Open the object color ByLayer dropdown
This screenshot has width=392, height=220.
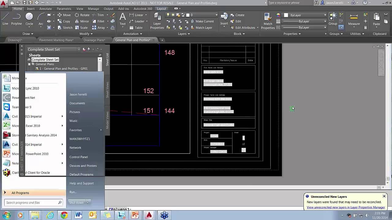click(x=325, y=15)
